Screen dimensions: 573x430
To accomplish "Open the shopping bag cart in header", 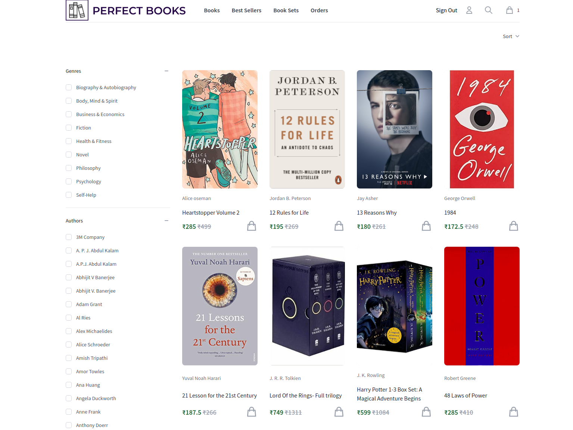I will click(509, 10).
